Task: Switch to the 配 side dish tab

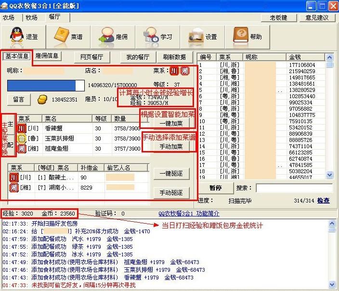Action: (x=10, y=145)
